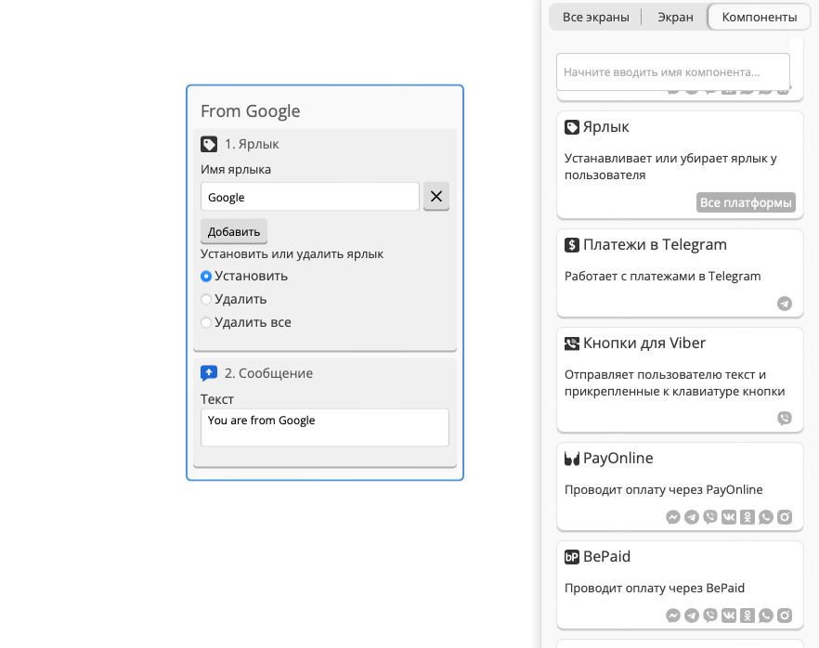The width and height of the screenshot is (819, 648).
Task: Click the BePaid bP icon
Action: click(572, 557)
